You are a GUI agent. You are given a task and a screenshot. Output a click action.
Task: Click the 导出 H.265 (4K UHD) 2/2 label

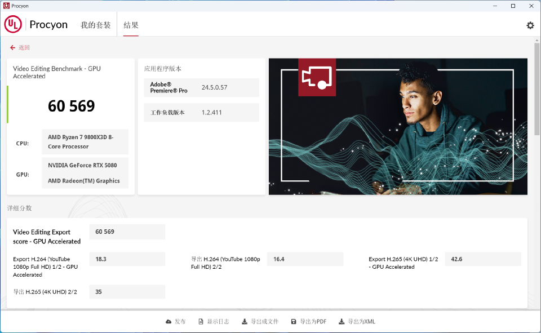[45, 292]
